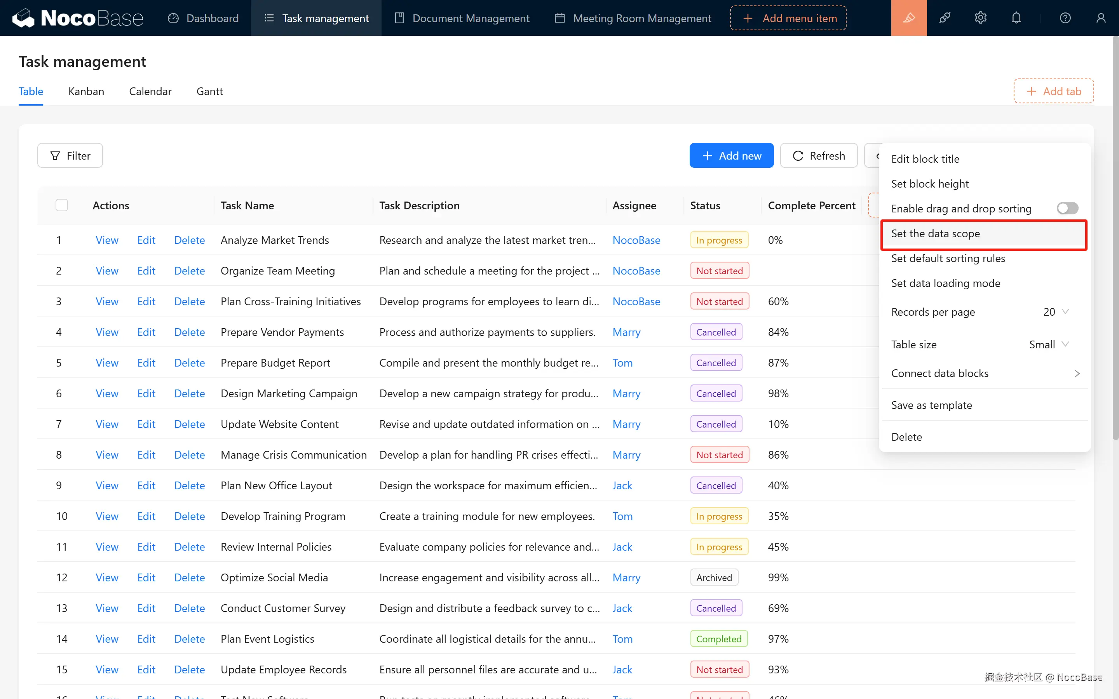Screen dimensions: 1119x699
Task: Click the Filter funnel button
Action: (70, 156)
